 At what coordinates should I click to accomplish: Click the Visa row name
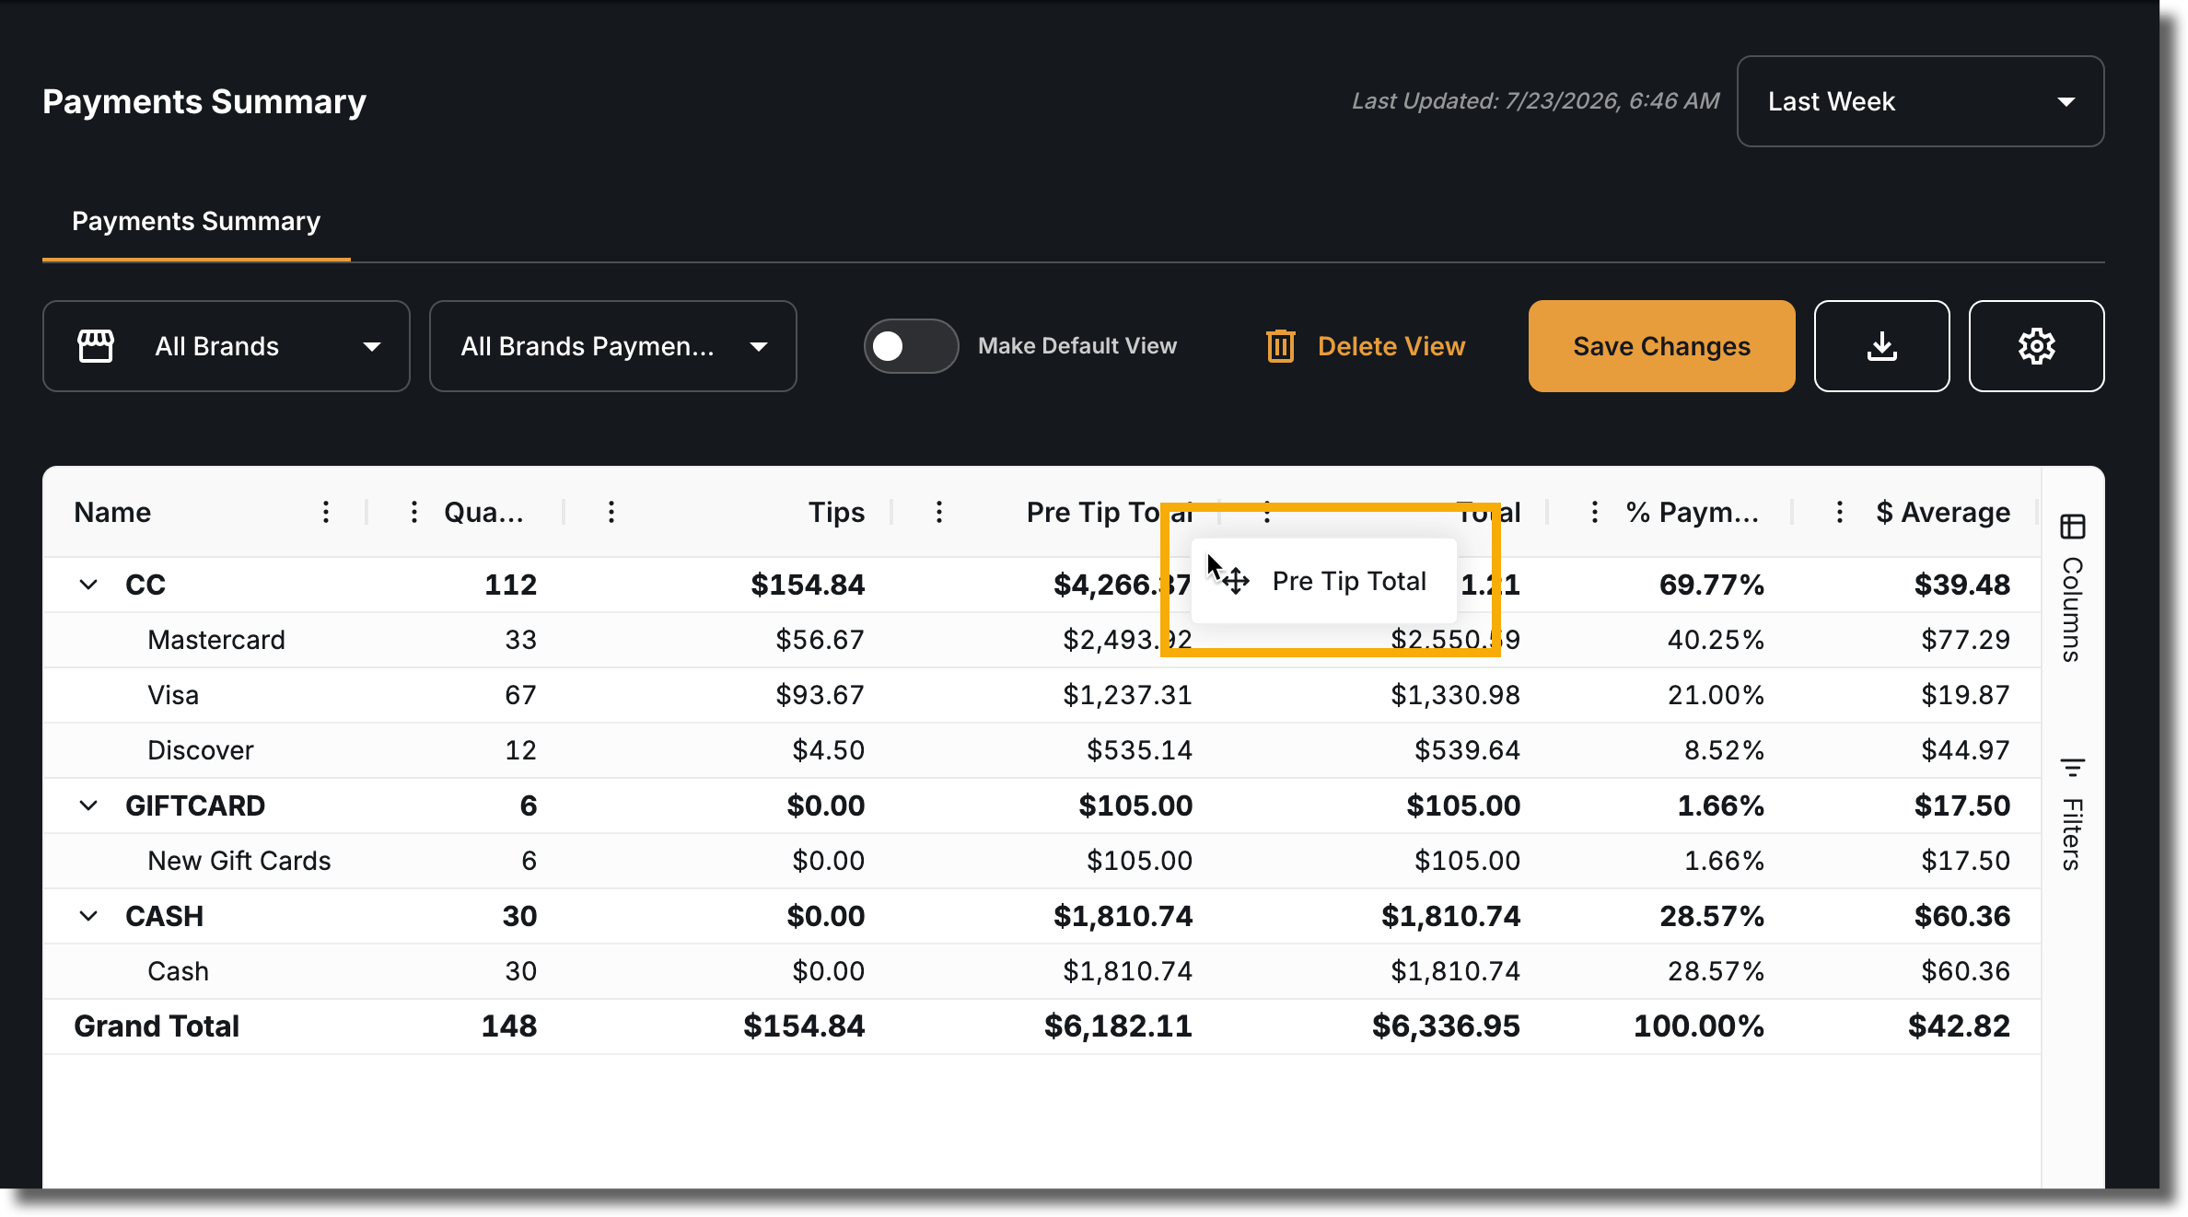pyautogui.click(x=173, y=695)
